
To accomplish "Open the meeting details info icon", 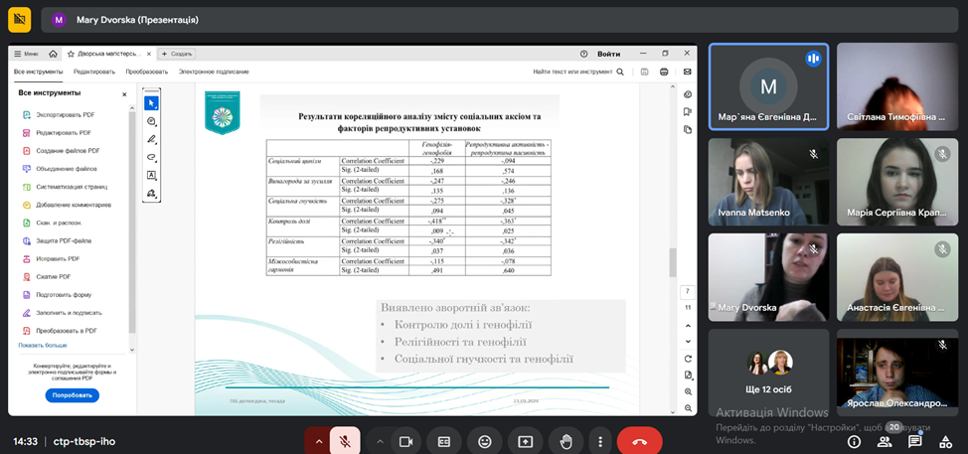I will point(854,441).
